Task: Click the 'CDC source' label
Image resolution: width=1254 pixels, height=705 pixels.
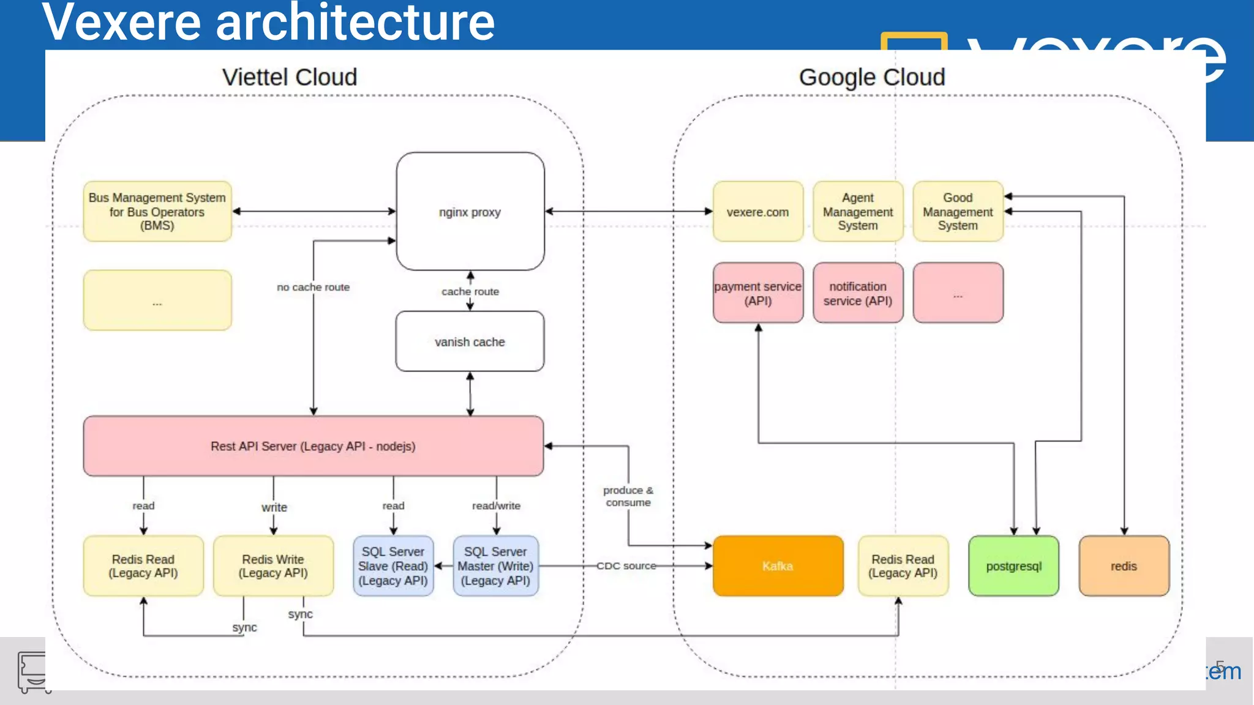Action: (x=626, y=565)
